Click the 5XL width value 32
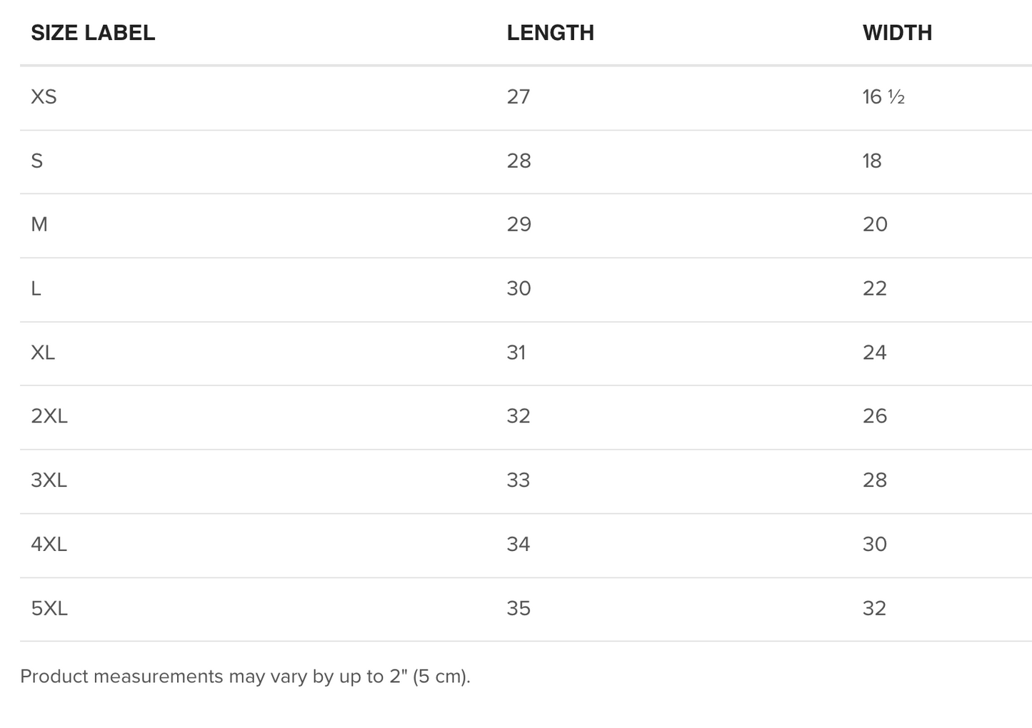This screenshot has height=728, width=1032. [x=874, y=609]
